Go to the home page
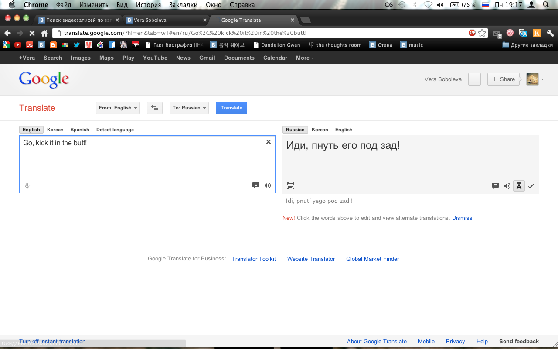The image size is (558, 349). (x=44, y=33)
